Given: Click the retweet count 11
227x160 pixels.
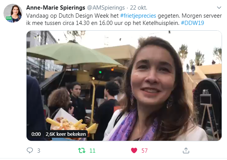Looking at the screenshot, I should 92,151.
